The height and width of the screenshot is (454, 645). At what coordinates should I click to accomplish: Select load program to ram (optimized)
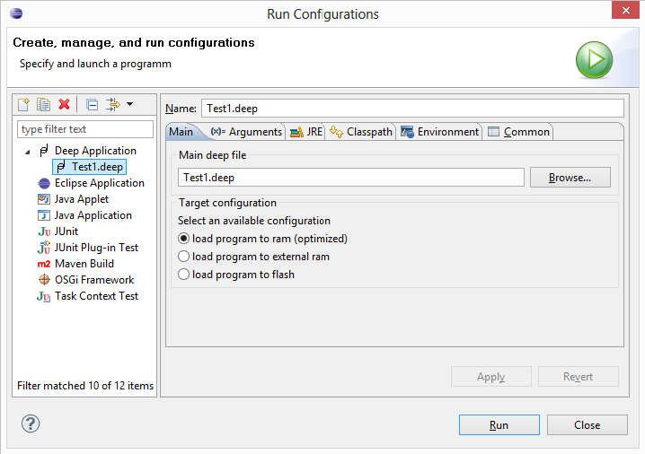click(184, 239)
